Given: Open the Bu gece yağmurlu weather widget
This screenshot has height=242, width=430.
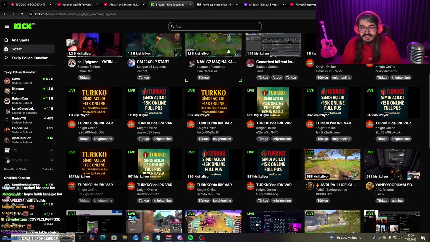Looking at the screenshot, I should pyautogui.click(x=345, y=238).
